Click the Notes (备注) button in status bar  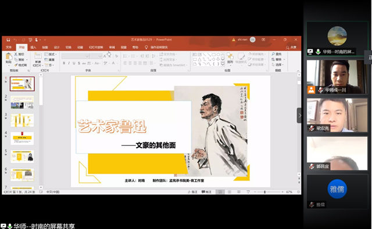coord(192,192)
